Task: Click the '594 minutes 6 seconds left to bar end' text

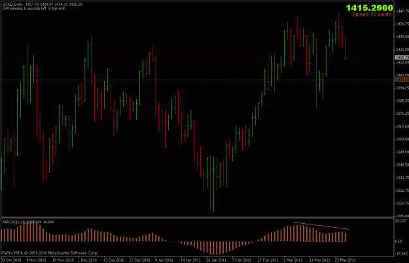Action: (x=33, y=8)
